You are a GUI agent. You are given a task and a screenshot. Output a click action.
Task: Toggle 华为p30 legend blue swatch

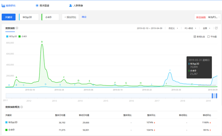(7, 37)
